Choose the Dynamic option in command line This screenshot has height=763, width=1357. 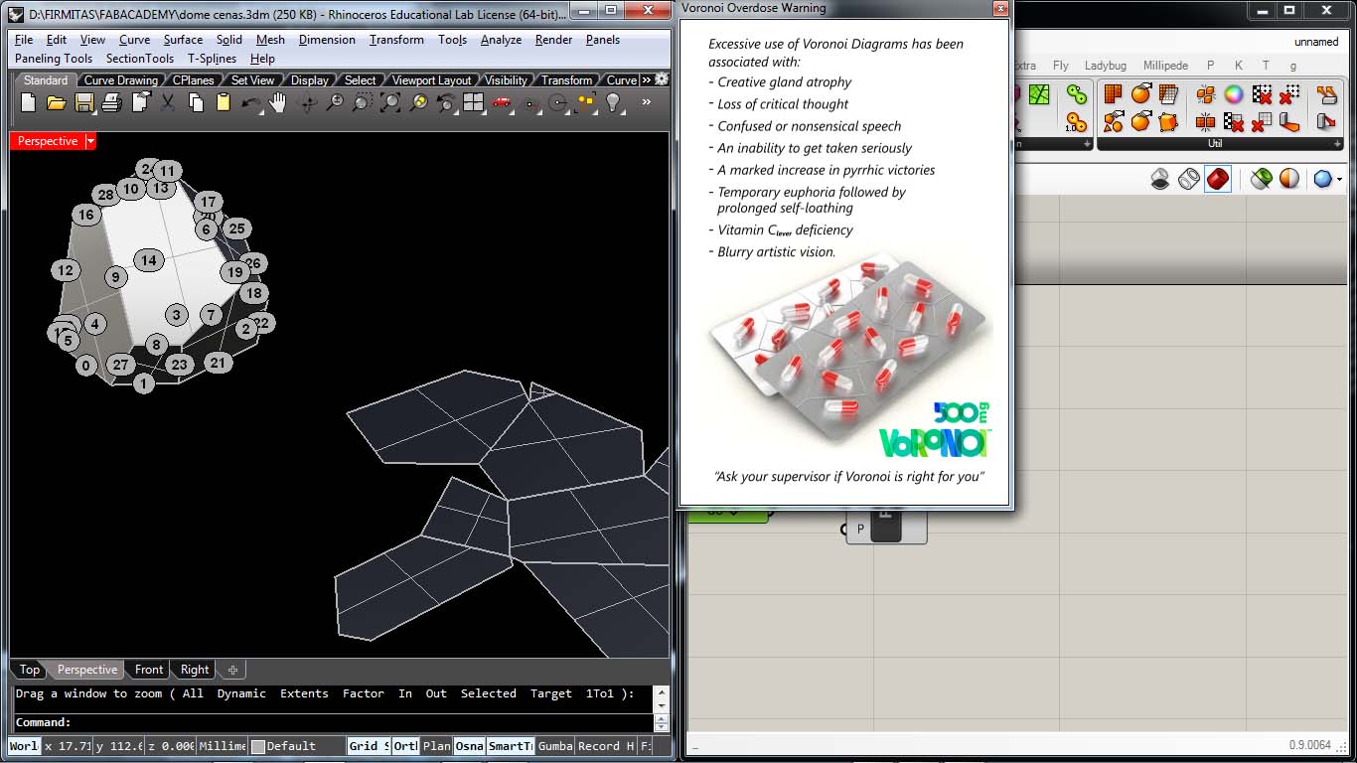click(x=241, y=693)
